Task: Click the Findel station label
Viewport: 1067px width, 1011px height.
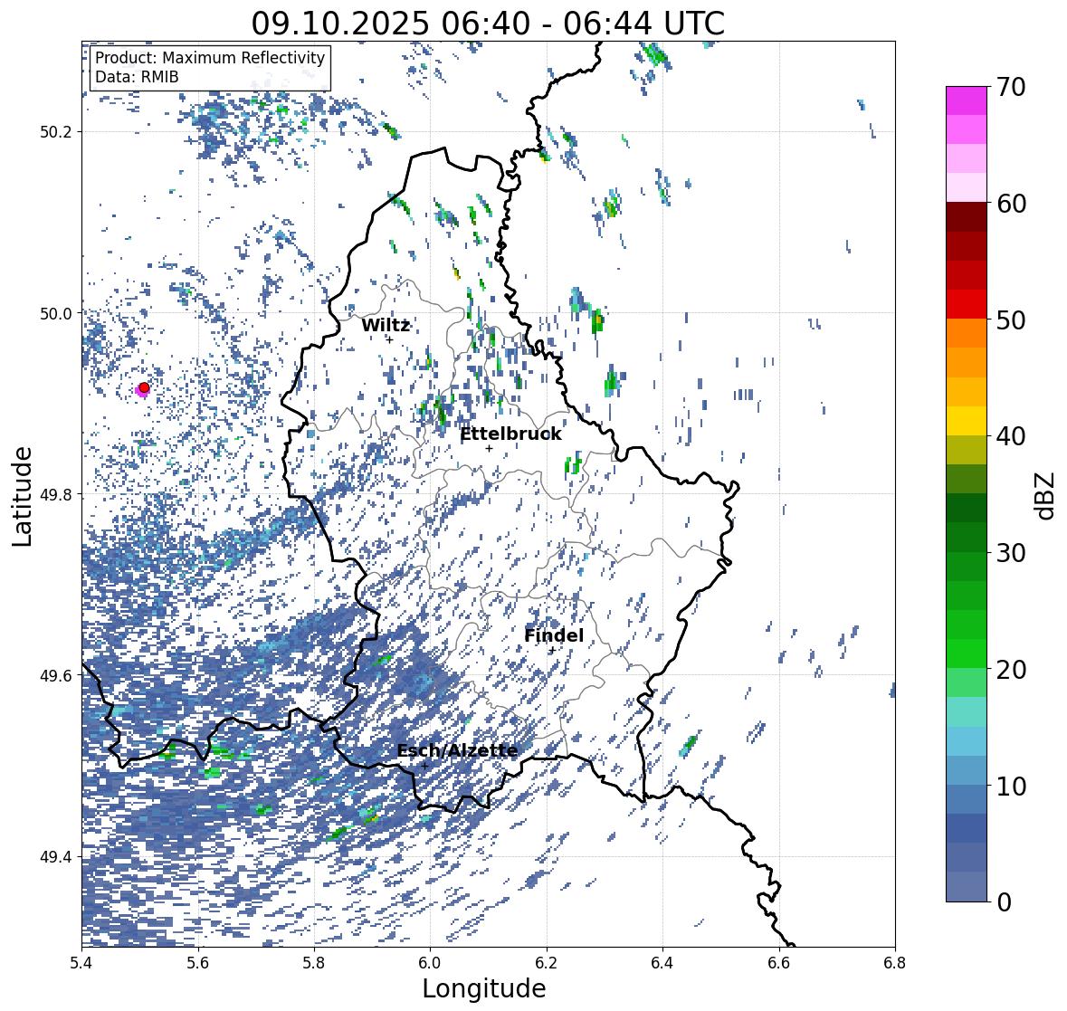Action: coord(554,635)
